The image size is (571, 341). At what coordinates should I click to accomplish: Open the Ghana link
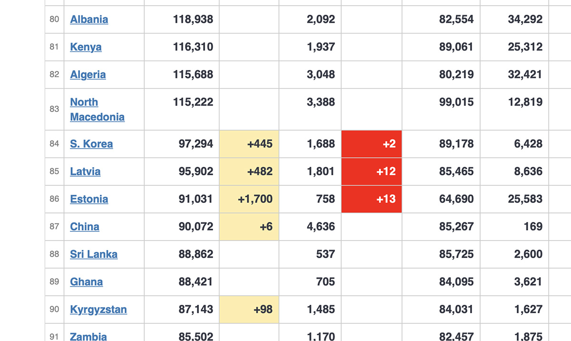pyautogui.click(x=86, y=282)
